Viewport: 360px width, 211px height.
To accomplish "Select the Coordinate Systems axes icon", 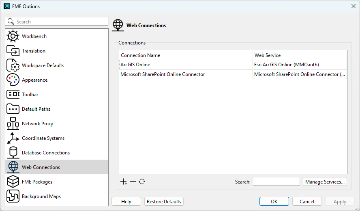I will pos(13,138).
